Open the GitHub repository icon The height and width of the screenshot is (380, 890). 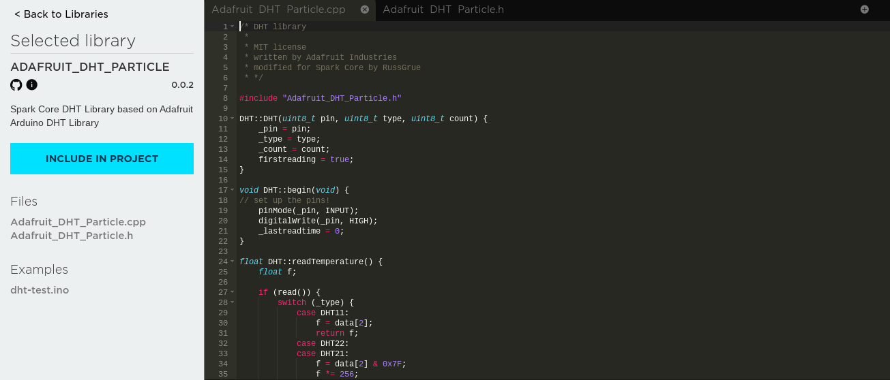pos(16,85)
